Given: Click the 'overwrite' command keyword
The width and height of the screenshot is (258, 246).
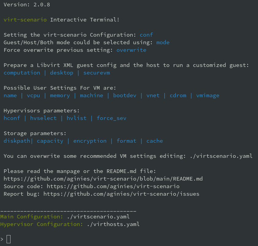Looking at the screenshot, I should coord(131,50).
